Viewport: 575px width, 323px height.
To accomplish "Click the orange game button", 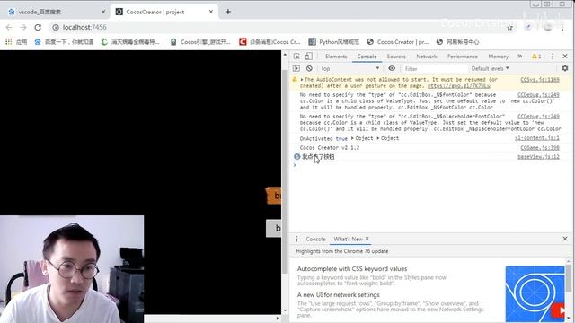I will point(273,196).
